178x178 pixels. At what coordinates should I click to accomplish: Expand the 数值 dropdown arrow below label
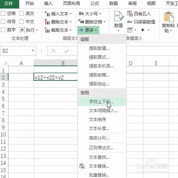click(118, 31)
